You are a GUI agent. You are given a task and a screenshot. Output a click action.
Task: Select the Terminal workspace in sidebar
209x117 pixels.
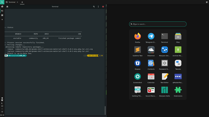click(x=2, y=11)
